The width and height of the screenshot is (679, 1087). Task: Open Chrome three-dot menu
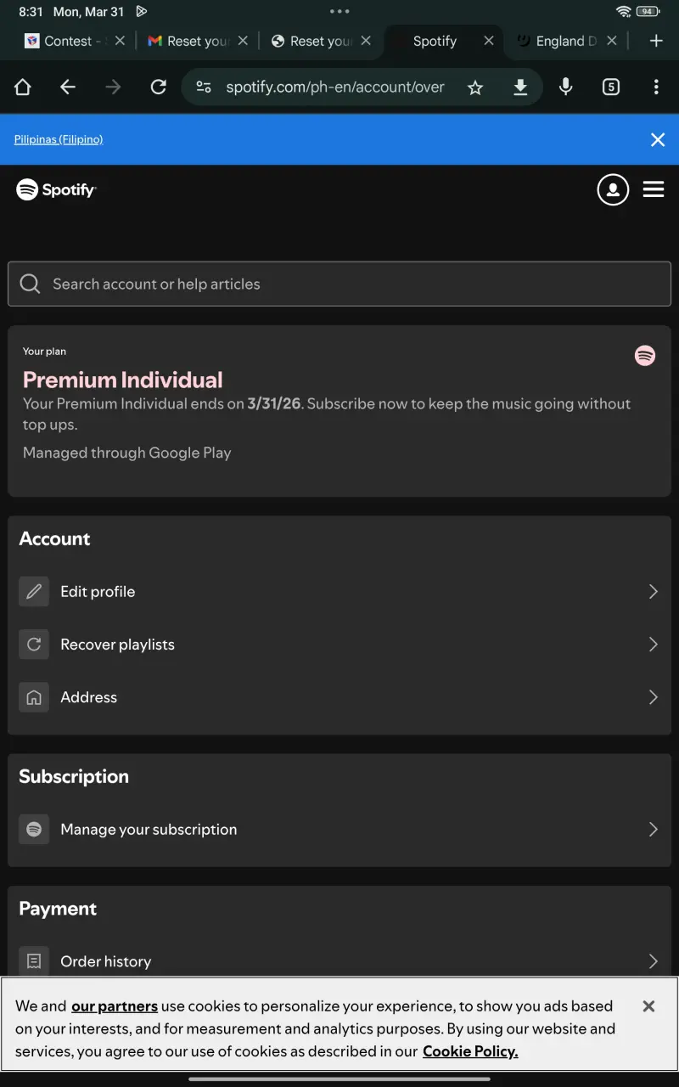point(656,87)
